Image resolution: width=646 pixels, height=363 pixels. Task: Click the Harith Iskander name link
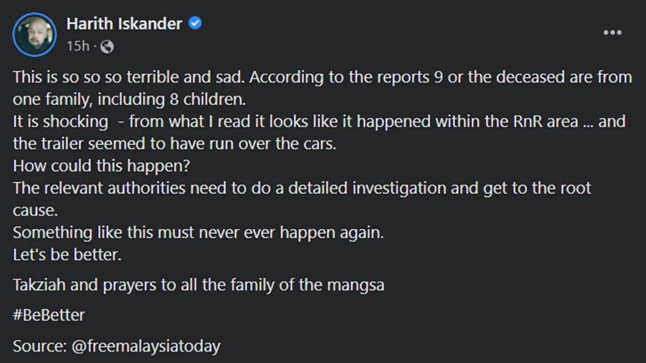(124, 24)
